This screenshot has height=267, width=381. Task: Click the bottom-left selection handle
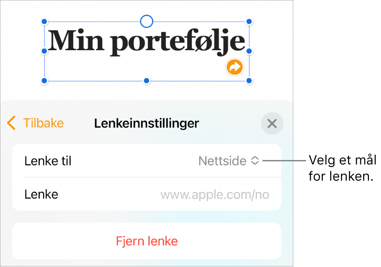(45, 81)
